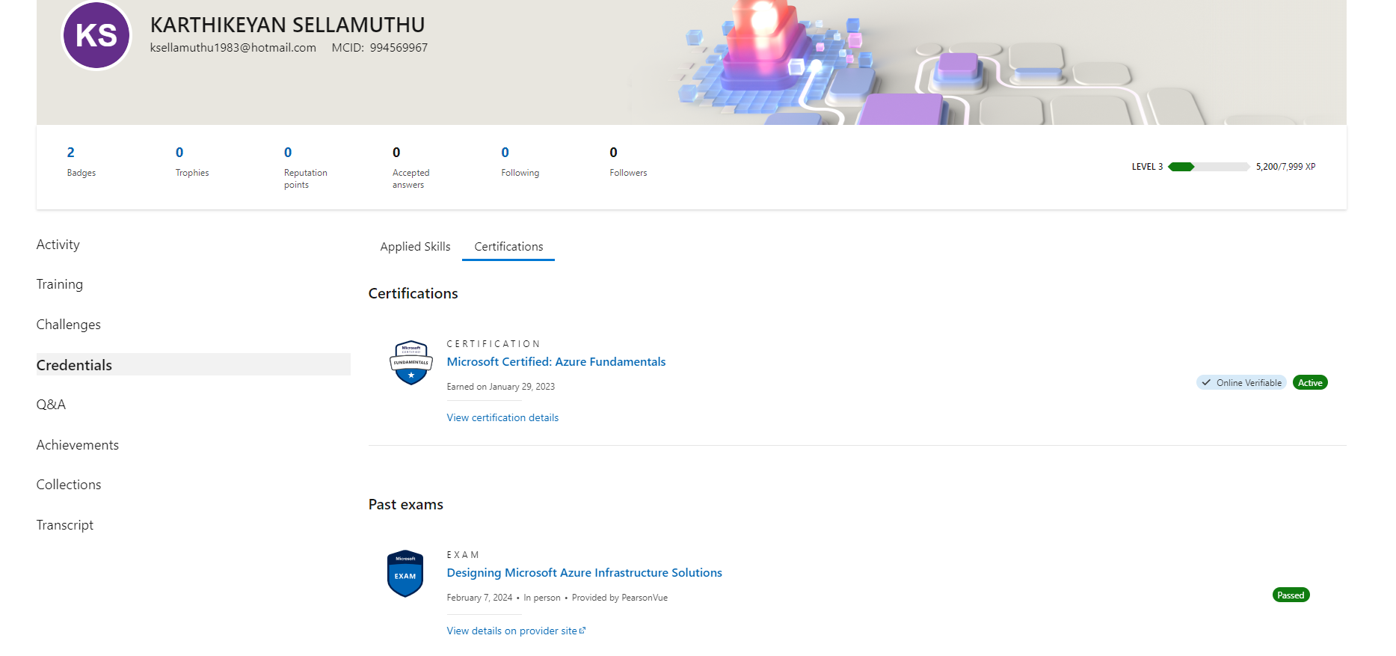Click the name KARTHIKEYAN SELLAMUTHU

tap(287, 25)
